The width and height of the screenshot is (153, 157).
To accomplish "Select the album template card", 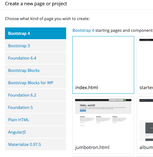I will pyautogui.click(x=145, y=125).
